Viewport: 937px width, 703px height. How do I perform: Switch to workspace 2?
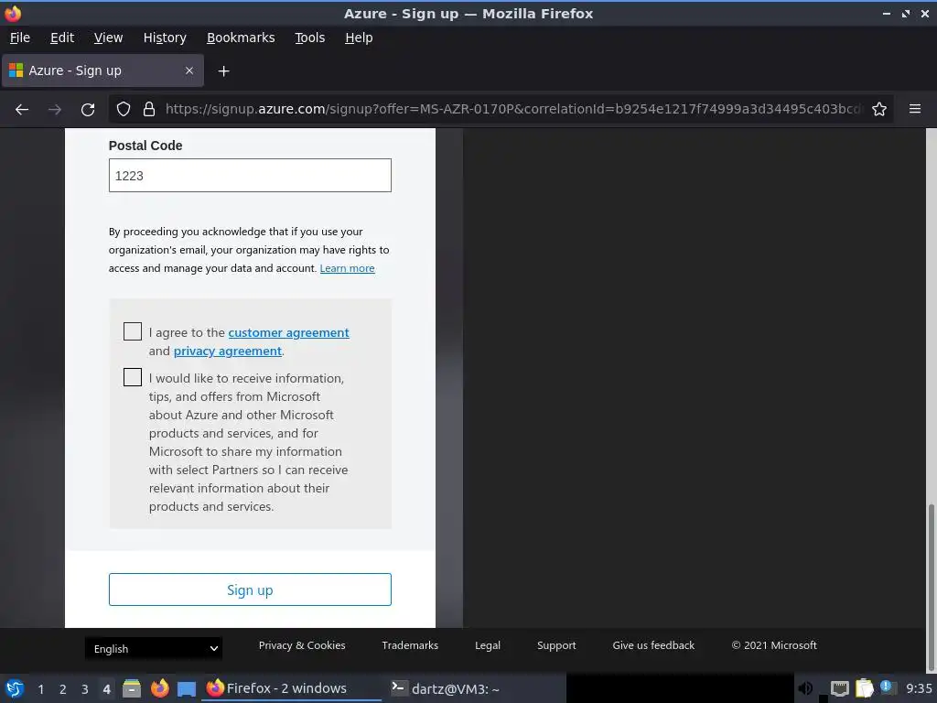click(x=63, y=689)
